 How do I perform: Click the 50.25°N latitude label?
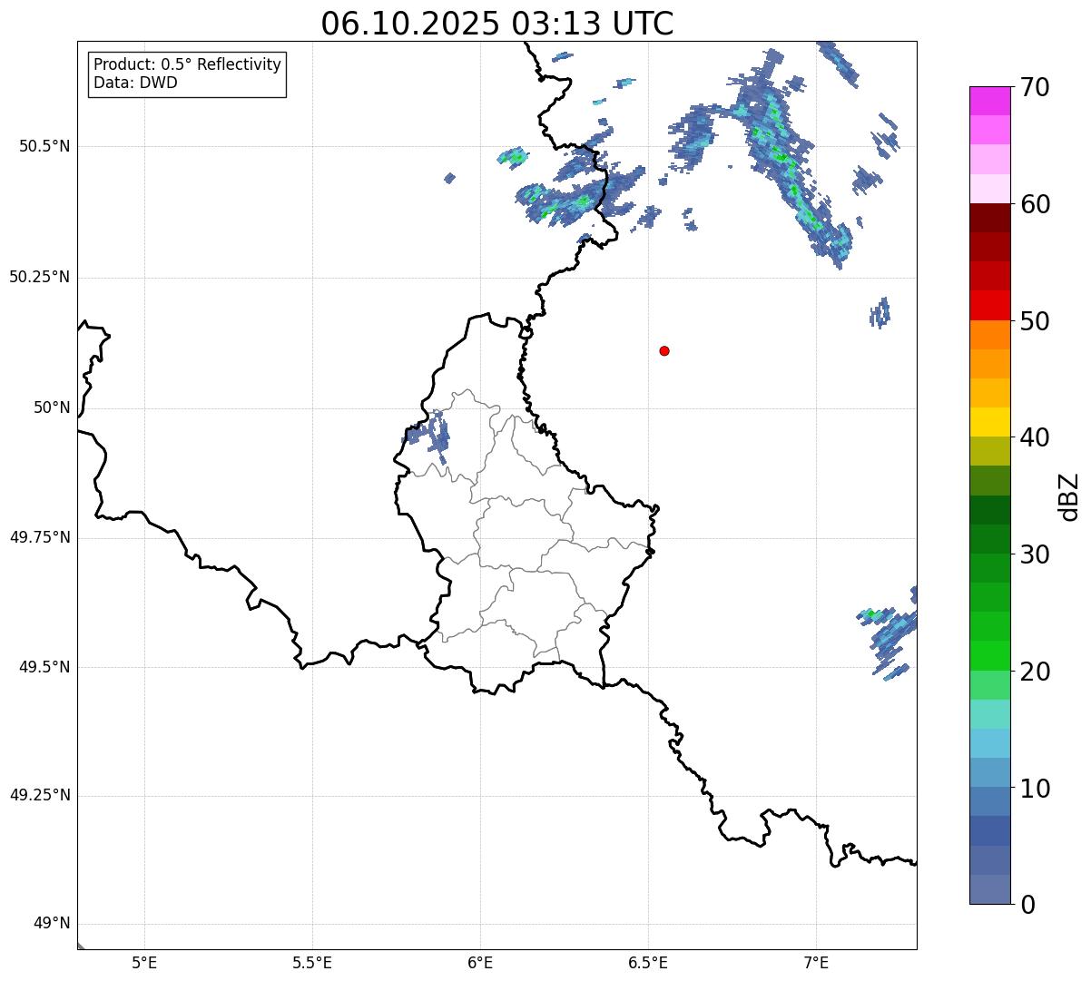click(40, 277)
